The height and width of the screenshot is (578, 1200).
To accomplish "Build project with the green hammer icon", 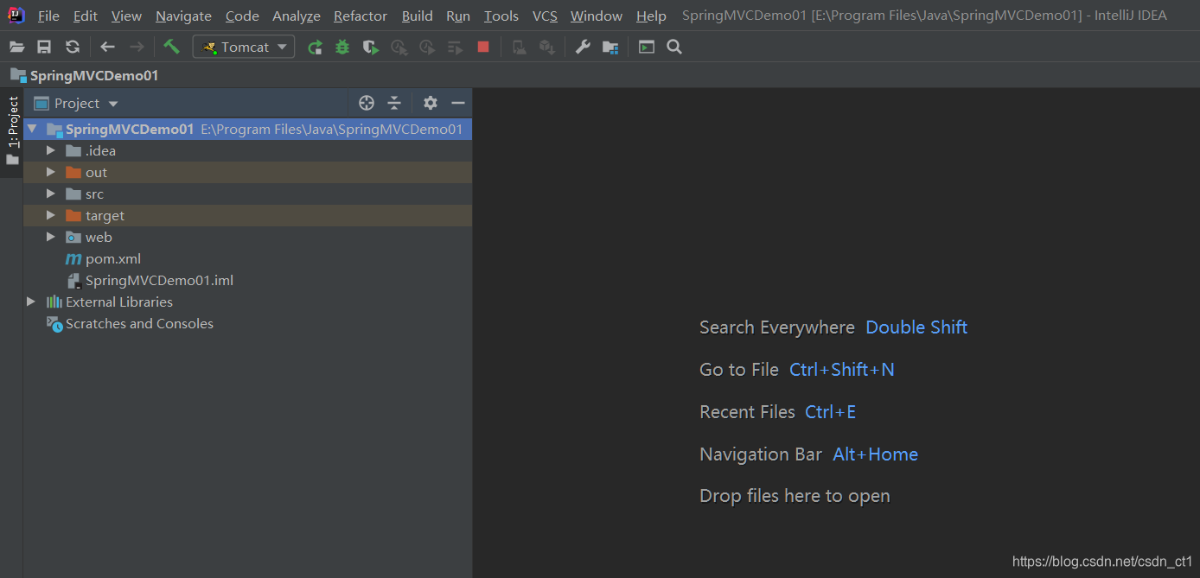I will click(172, 47).
